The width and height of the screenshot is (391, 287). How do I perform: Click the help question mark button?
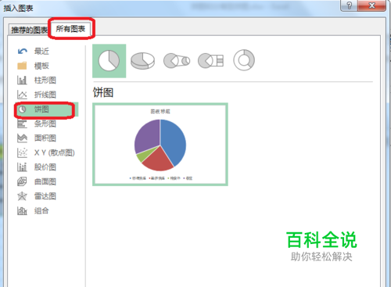coord(350,5)
